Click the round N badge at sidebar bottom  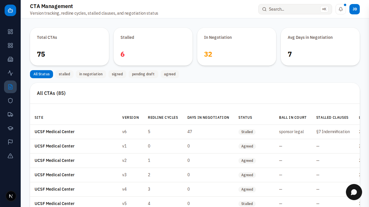(11, 196)
